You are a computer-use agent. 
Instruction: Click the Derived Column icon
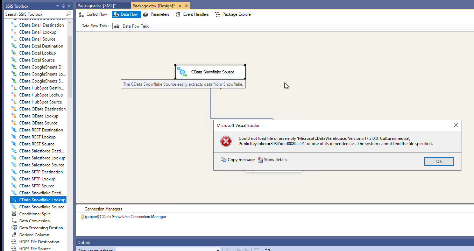[x=14, y=235]
